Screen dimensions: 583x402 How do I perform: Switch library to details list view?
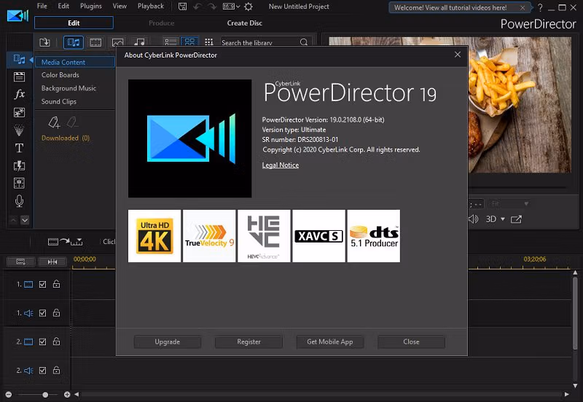point(171,42)
